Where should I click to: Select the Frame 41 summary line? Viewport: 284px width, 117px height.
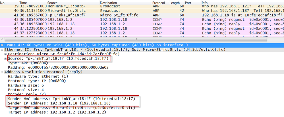(96, 45)
